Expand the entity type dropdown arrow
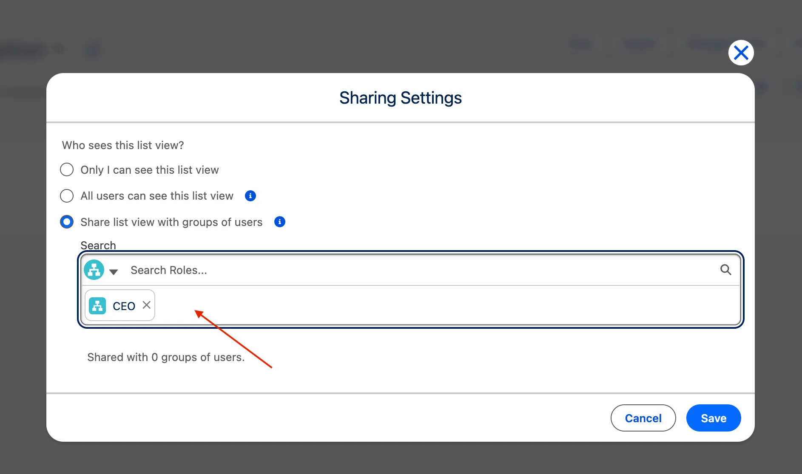 click(114, 272)
